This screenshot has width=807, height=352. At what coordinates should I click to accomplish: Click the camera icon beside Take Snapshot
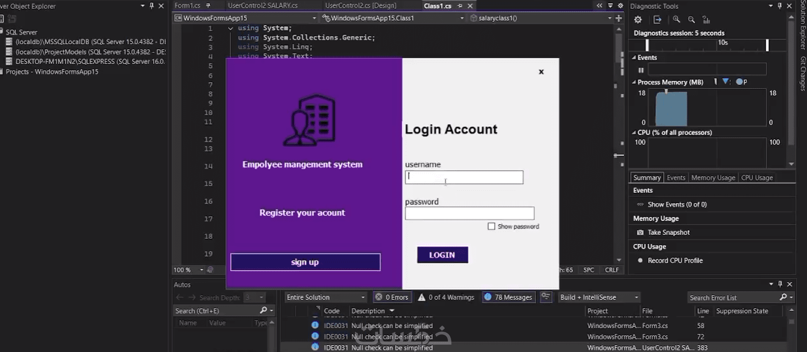[640, 232]
